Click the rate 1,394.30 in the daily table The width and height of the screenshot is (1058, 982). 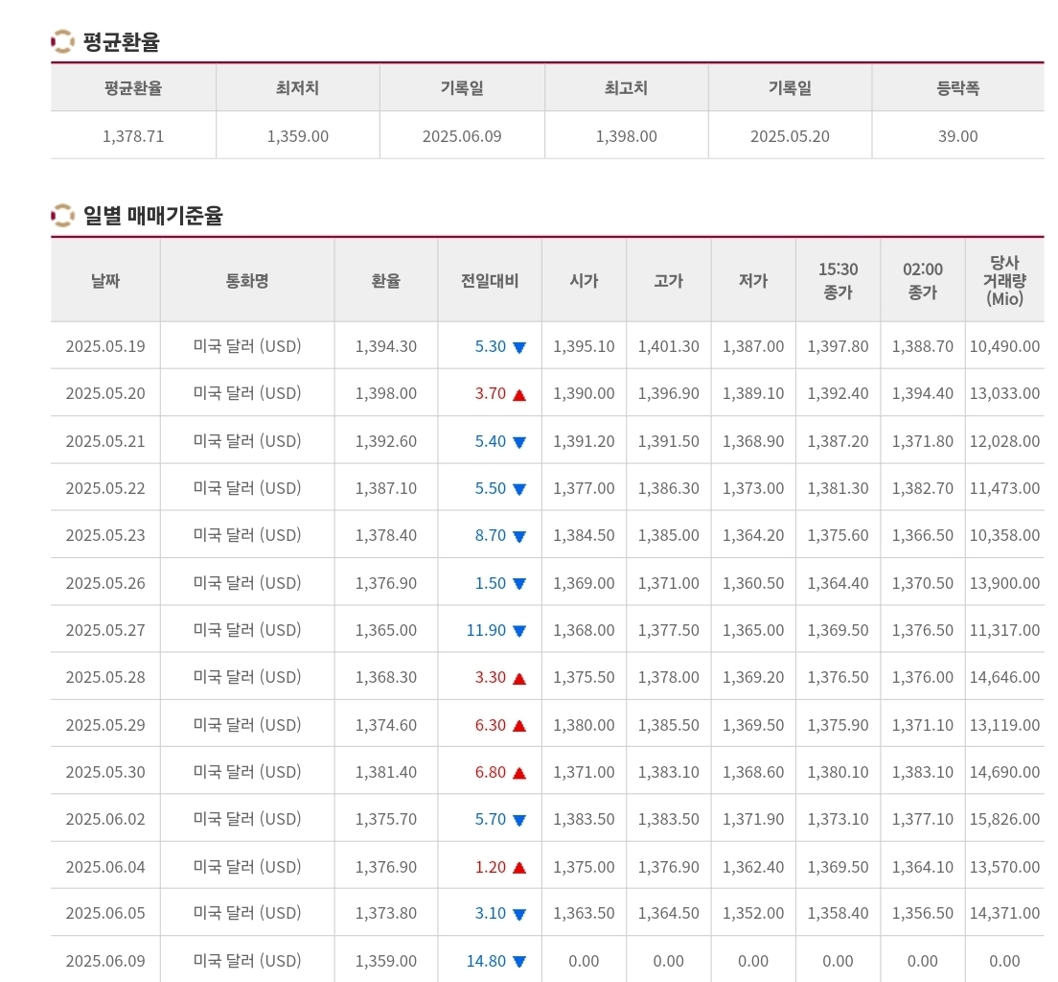[386, 346]
